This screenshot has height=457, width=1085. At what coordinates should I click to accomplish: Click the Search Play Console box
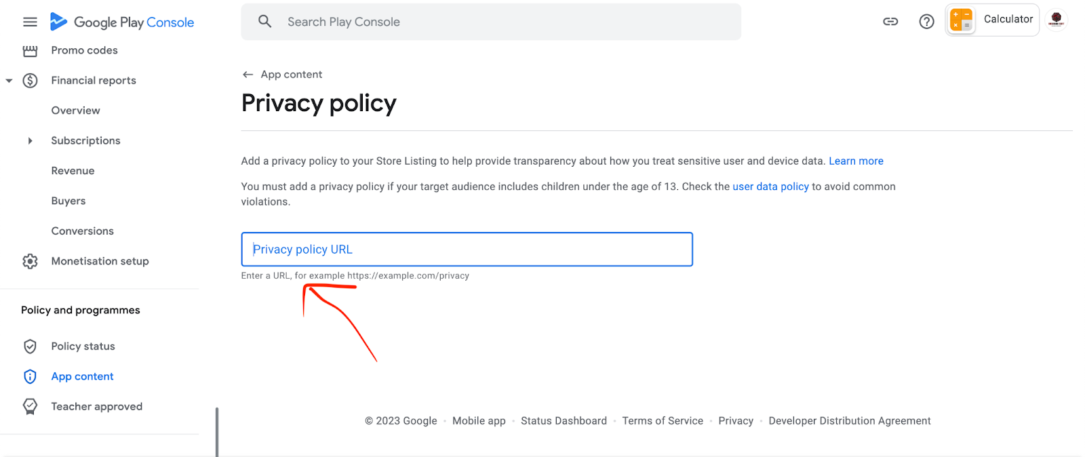pyautogui.click(x=491, y=22)
